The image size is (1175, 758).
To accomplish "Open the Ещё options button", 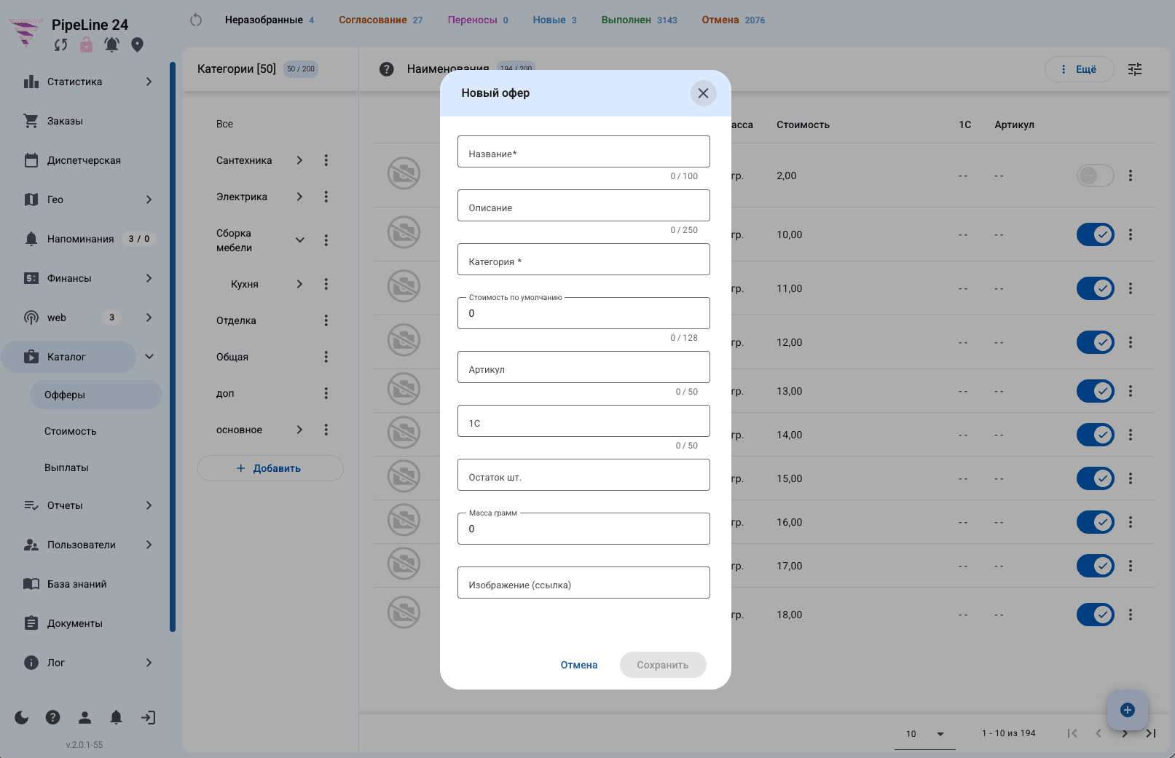I will (1079, 69).
